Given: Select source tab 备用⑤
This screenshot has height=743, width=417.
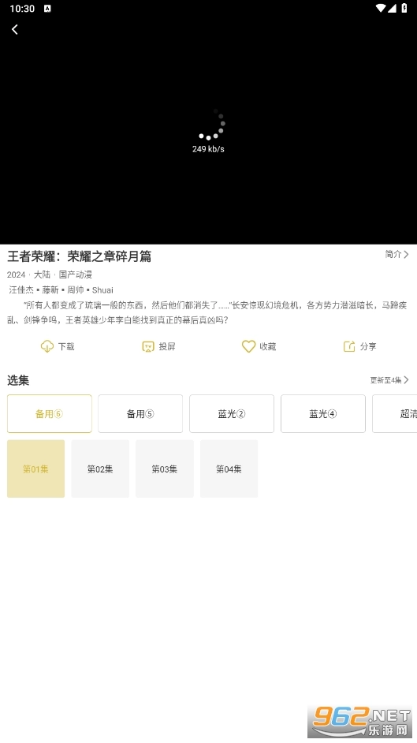Looking at the screenshot, I should click(140, 413).
